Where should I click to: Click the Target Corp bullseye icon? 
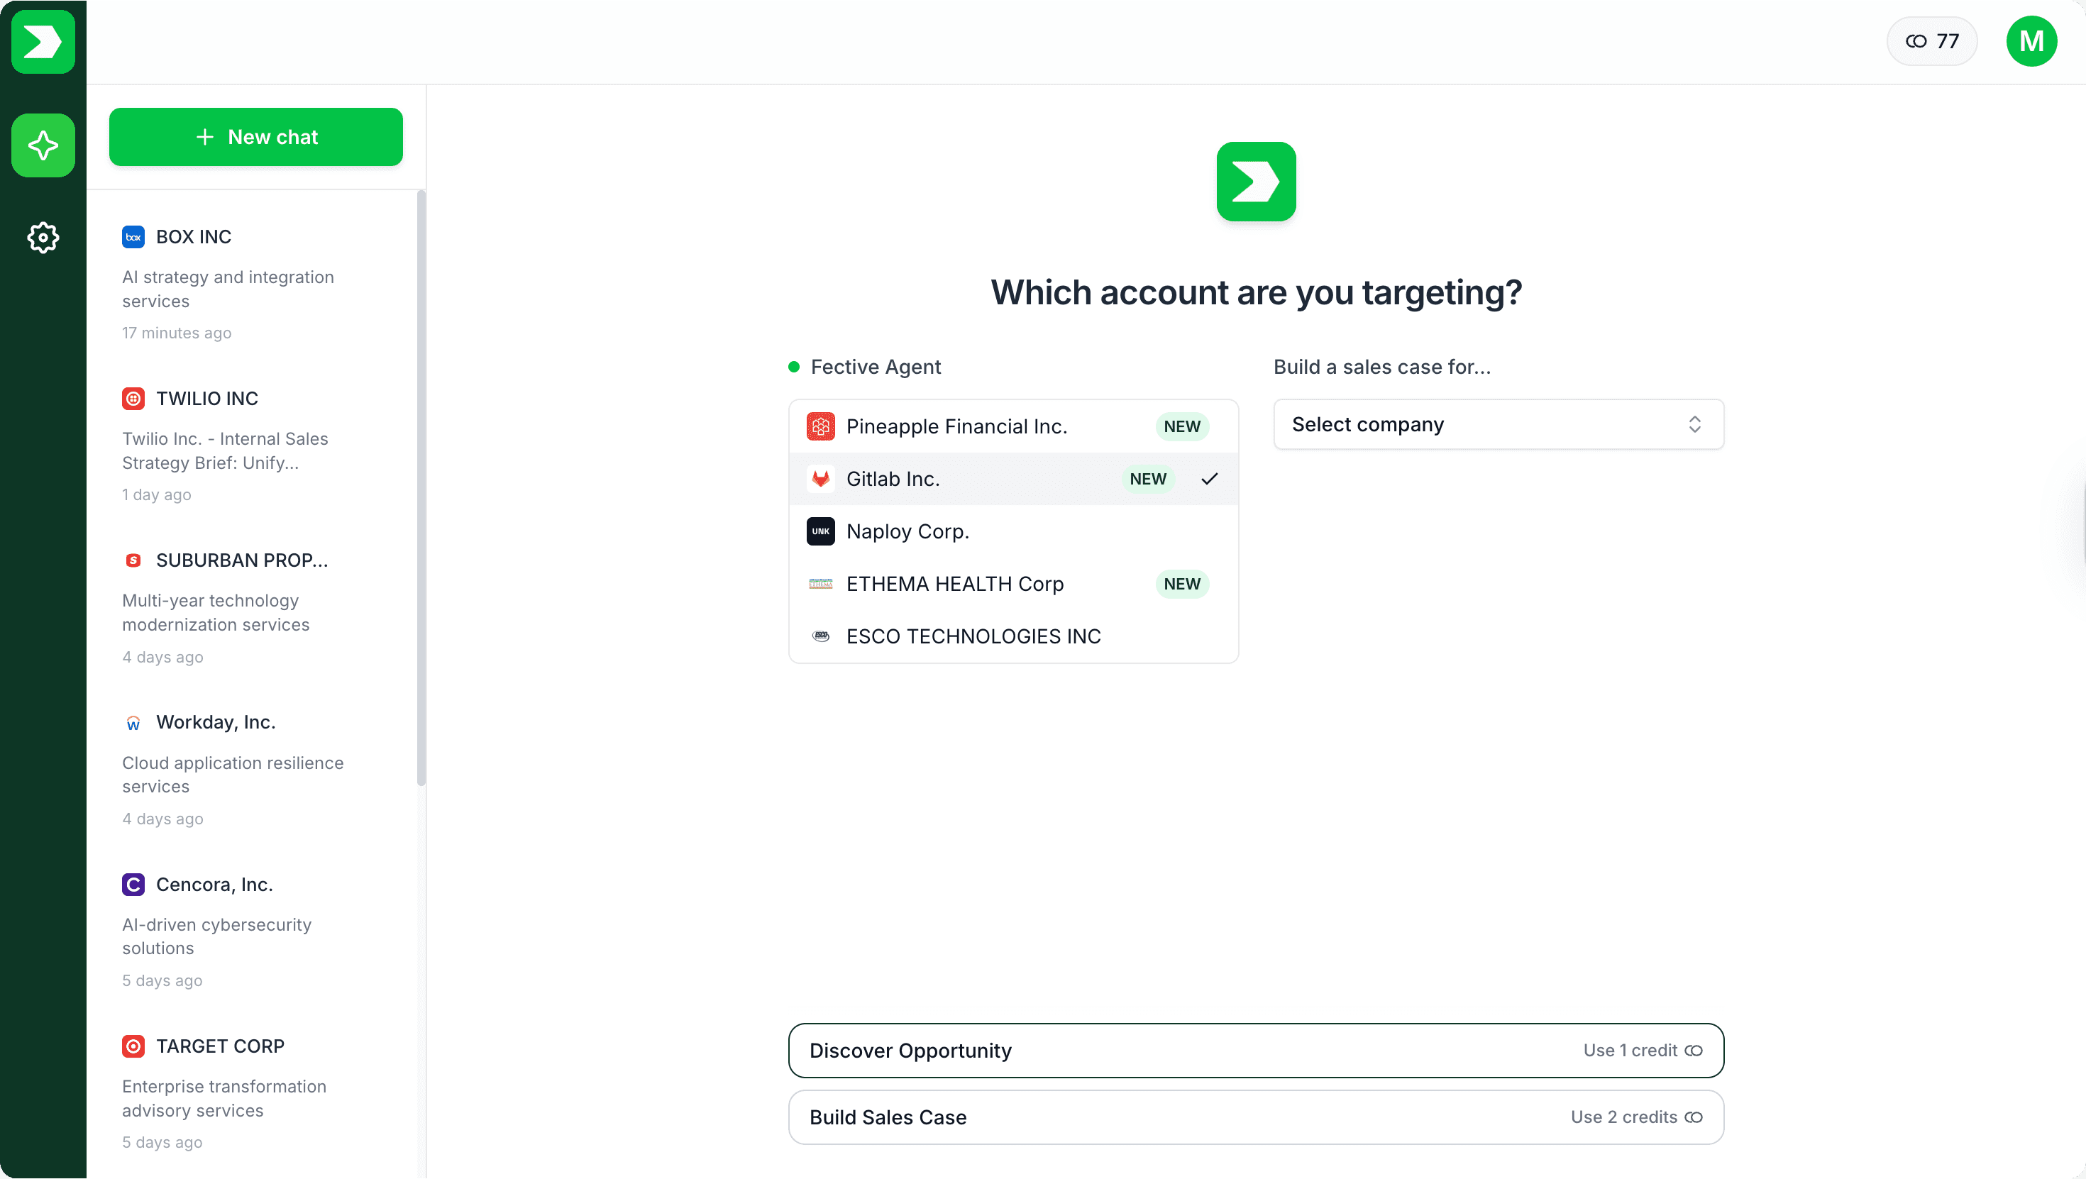point(133,1046)
